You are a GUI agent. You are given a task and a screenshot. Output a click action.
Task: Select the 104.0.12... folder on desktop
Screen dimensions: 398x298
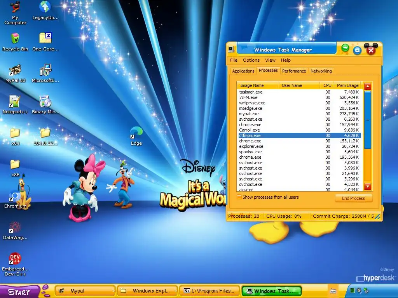point(45,136)
